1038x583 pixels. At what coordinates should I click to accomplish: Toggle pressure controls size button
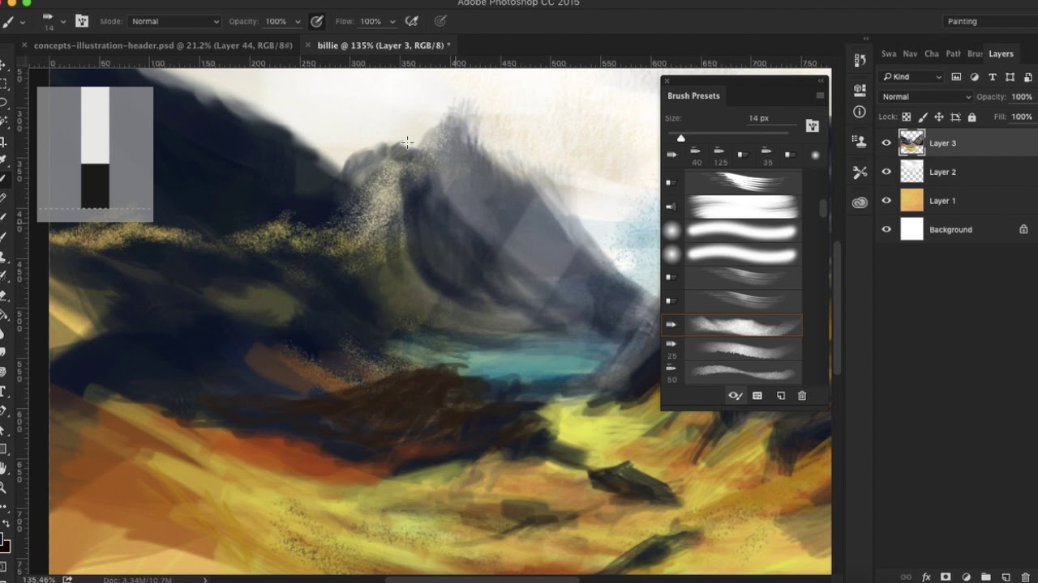pyautogui.click(x=440, y=21)
